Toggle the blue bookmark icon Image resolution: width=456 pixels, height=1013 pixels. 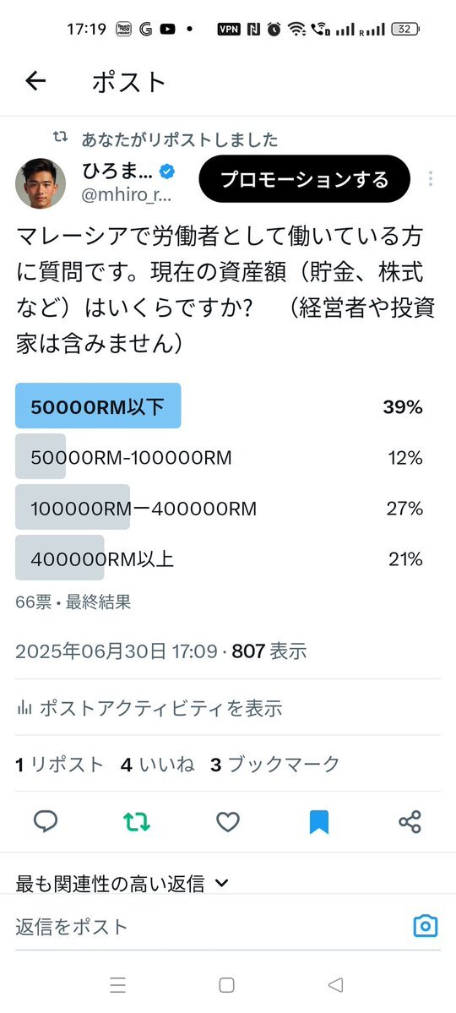(319, 822)
